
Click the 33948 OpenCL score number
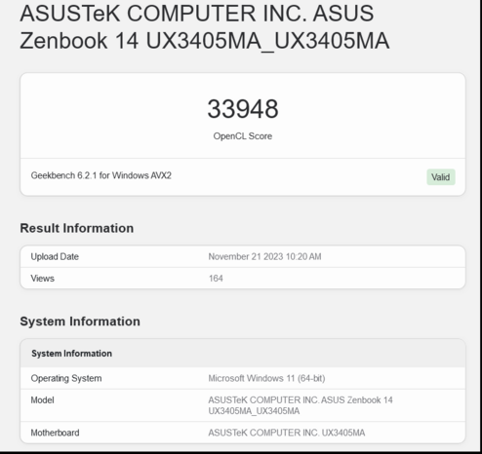pos(243,109)
